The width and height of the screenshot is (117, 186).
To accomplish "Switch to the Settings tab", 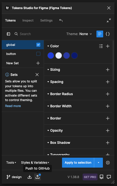I will point(46,20).
